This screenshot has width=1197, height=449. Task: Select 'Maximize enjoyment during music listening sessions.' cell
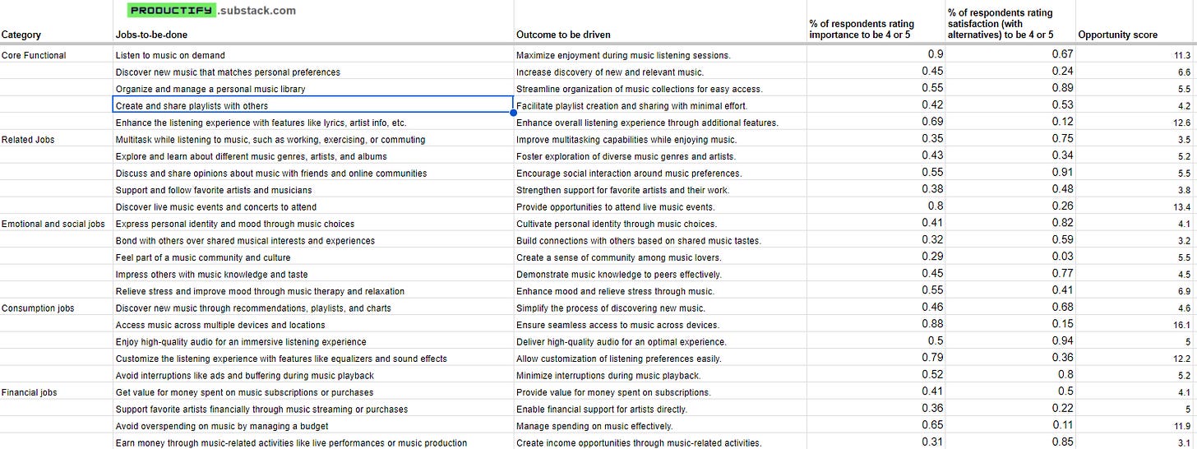pos(660,55)
